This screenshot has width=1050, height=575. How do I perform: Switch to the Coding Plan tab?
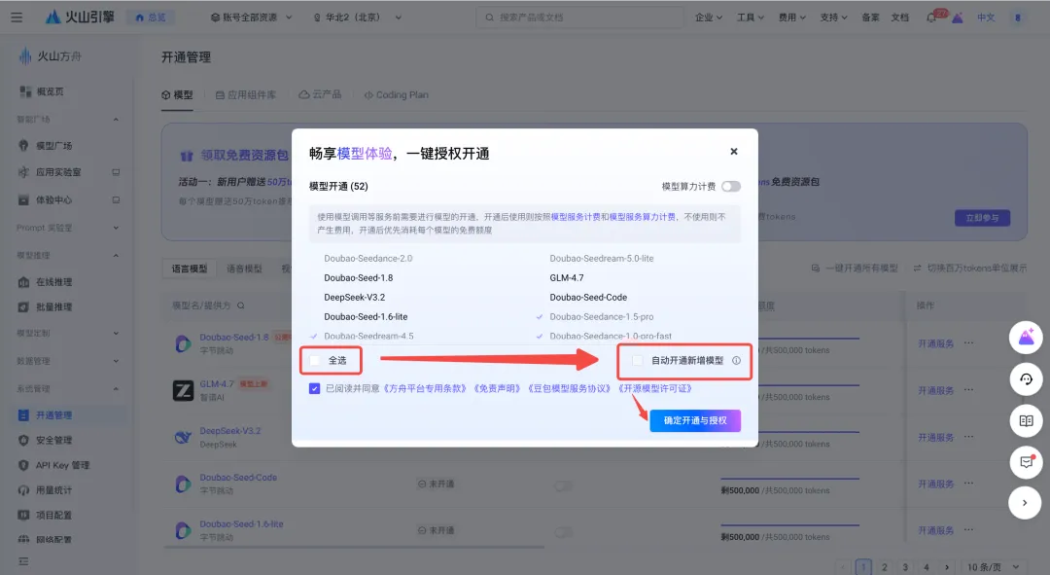tap(397, 95)
